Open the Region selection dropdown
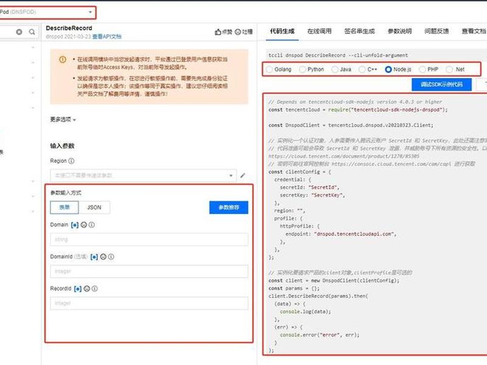 [x=143, y=176]
